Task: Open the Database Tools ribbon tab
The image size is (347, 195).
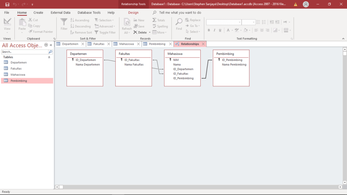Action: click(89, 13)
